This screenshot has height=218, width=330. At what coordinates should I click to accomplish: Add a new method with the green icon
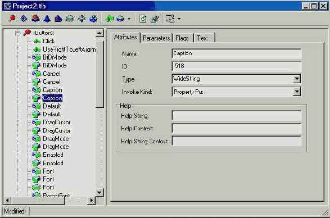click(x=109, y=19)
